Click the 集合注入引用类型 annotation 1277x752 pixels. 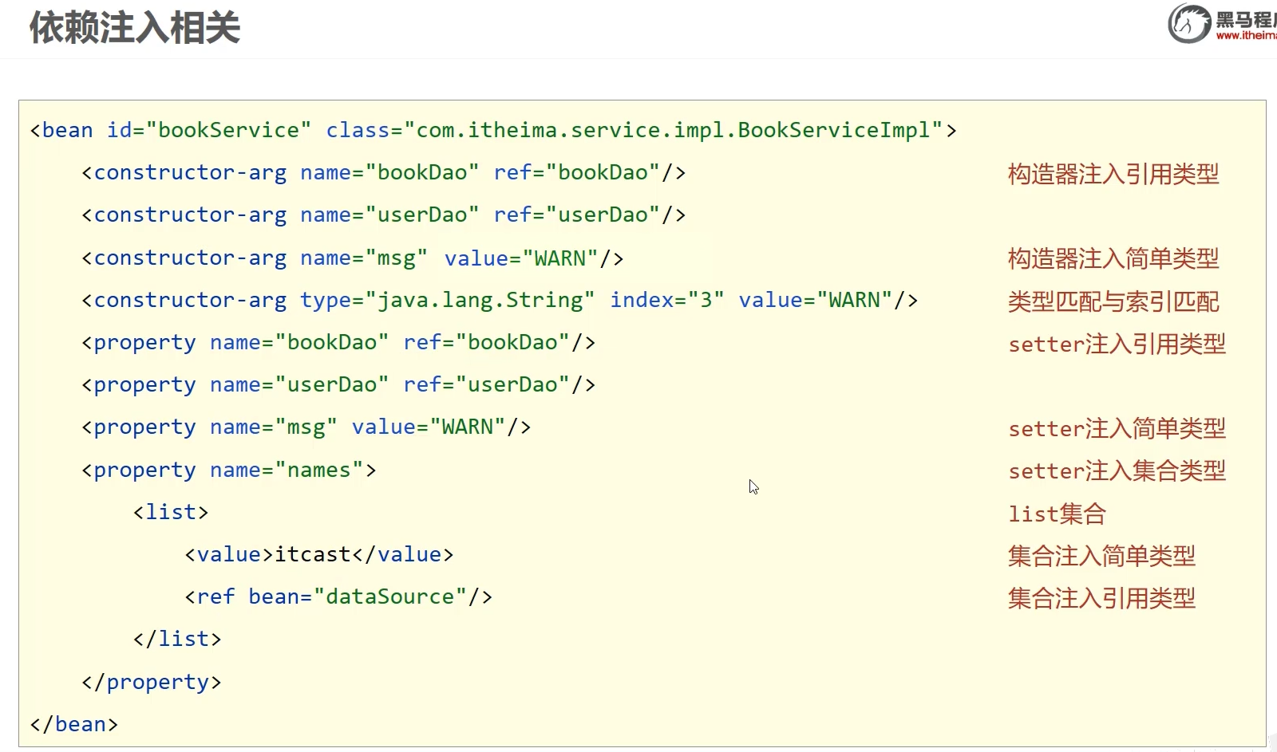[x=1101, y=598]
